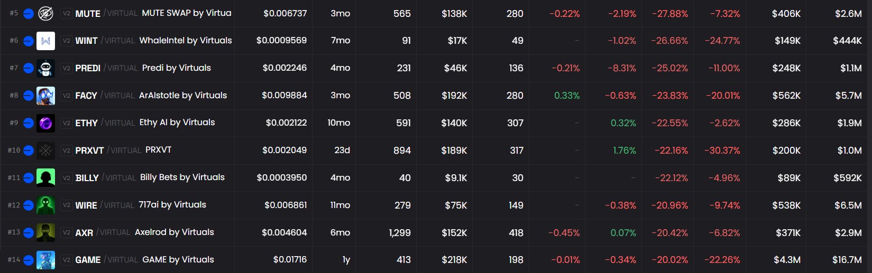Open the MUTE SWAP by Virtuals pair
872x273 pixels.
click(186, 13)
